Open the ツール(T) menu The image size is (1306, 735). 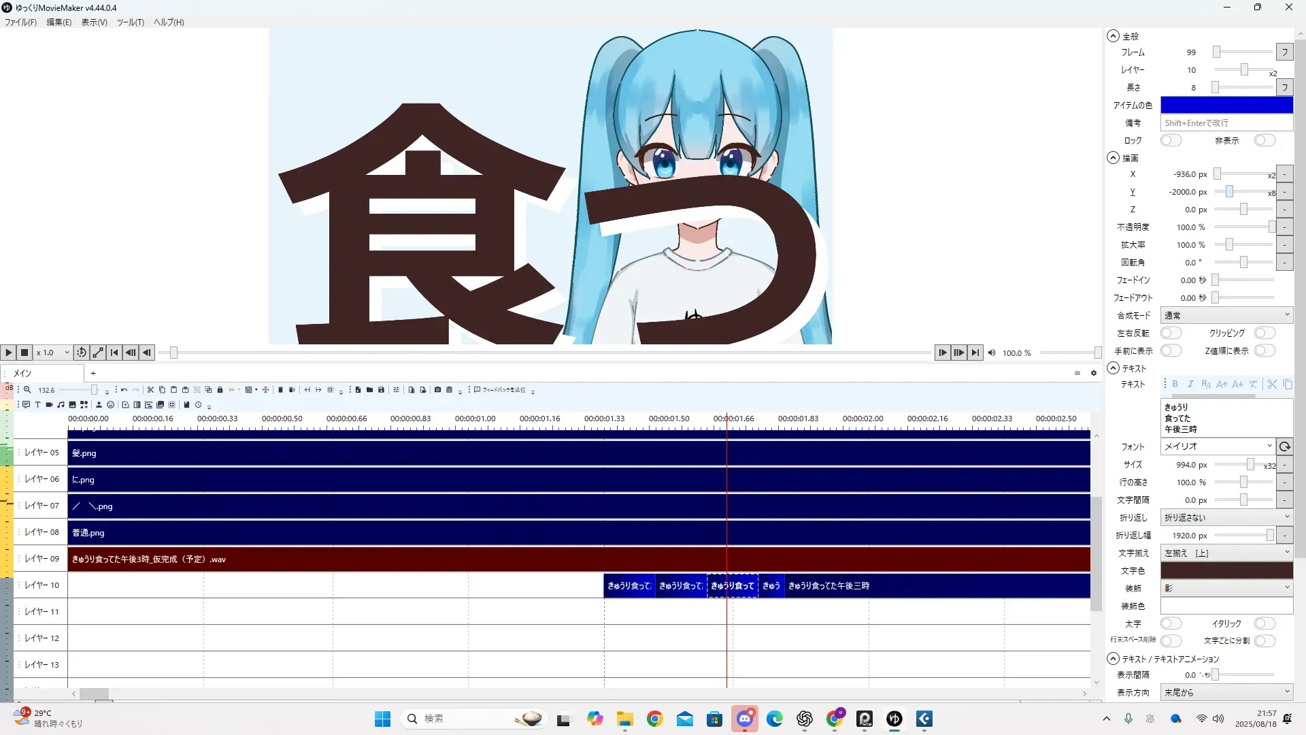pyautogui.click(x=130, y=22)
